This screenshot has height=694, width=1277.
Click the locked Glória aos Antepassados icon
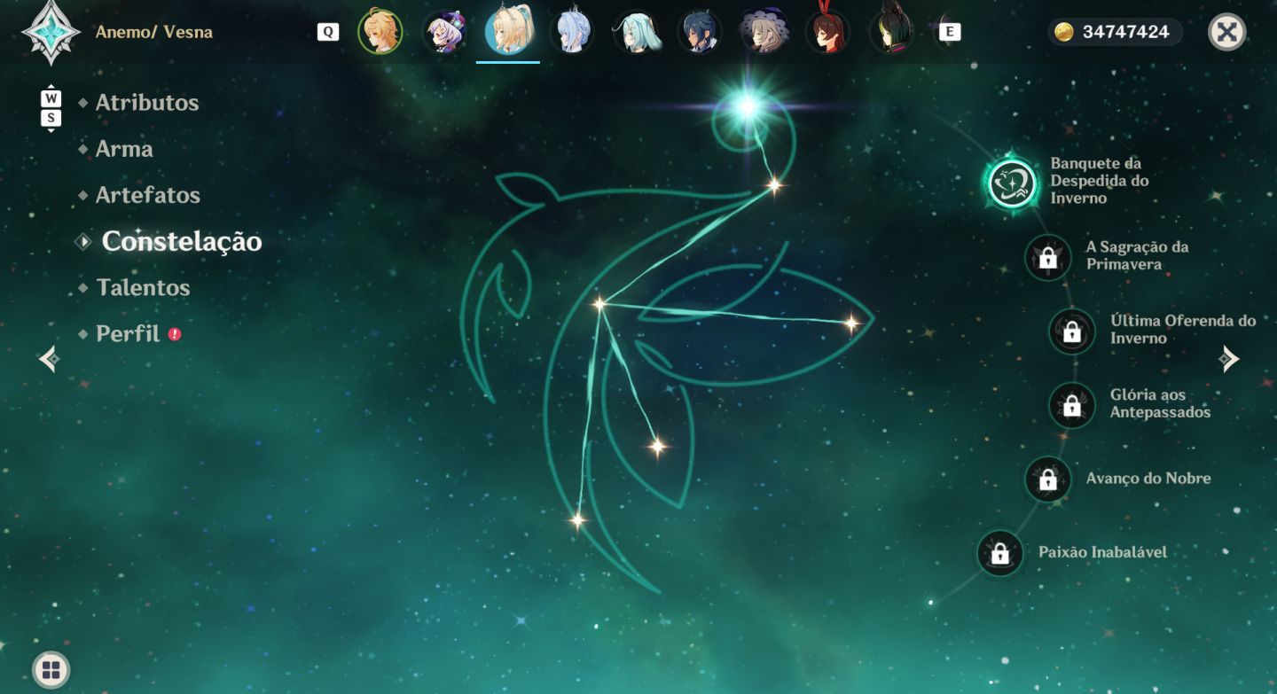[x=1071, y=405]
